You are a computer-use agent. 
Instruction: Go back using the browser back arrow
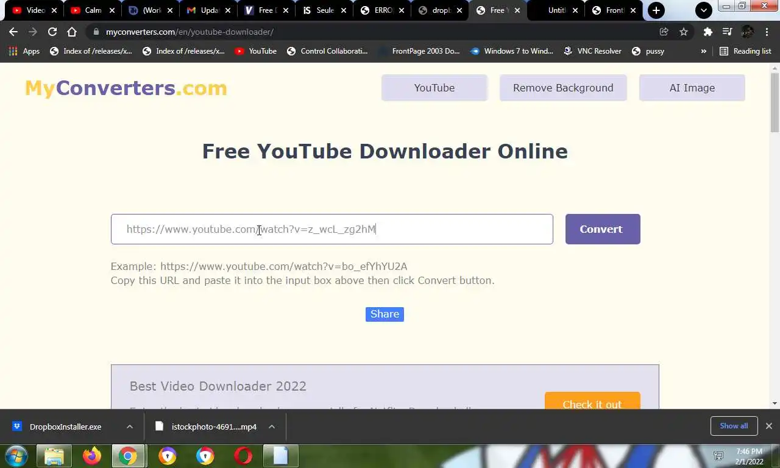pos(13,32)
